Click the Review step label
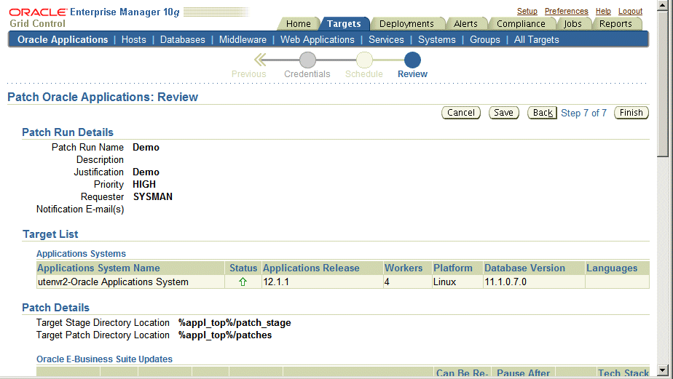 pyautogui.click(x=412, y=73)
